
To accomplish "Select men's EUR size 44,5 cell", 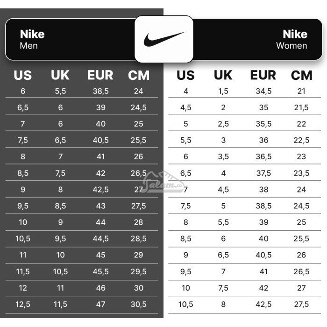I will tap(101, 239).
